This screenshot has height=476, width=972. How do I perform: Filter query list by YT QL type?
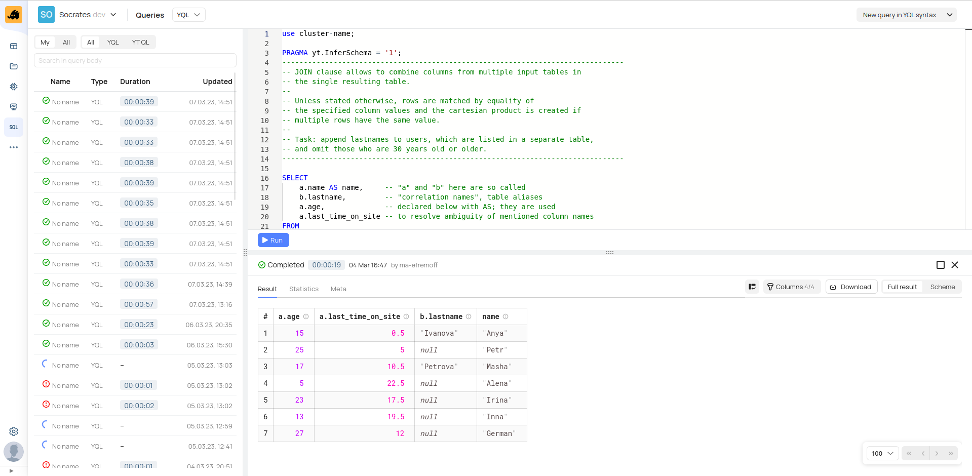pos(140,42)
